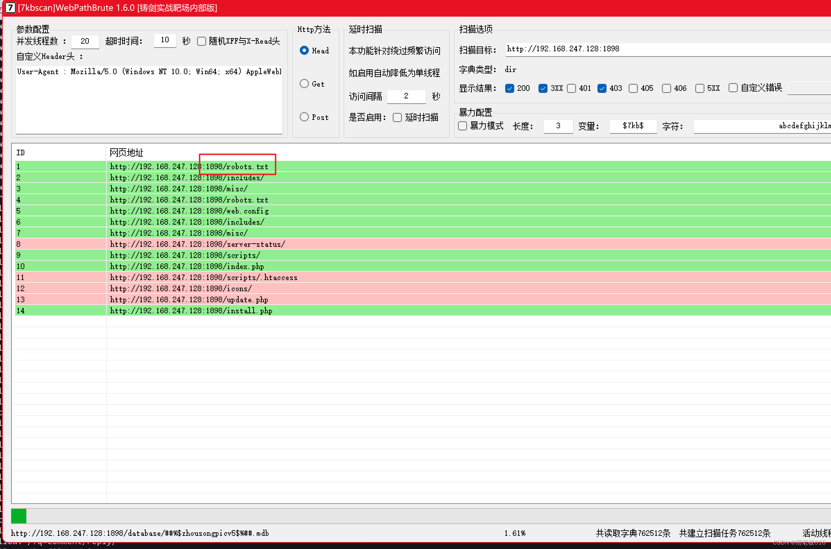Click the timeout field showing 10
The image size is (831, 549).
(165, 40)
